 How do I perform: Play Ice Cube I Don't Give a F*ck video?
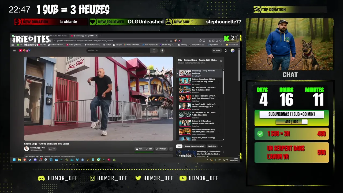(x=199, y=98)
